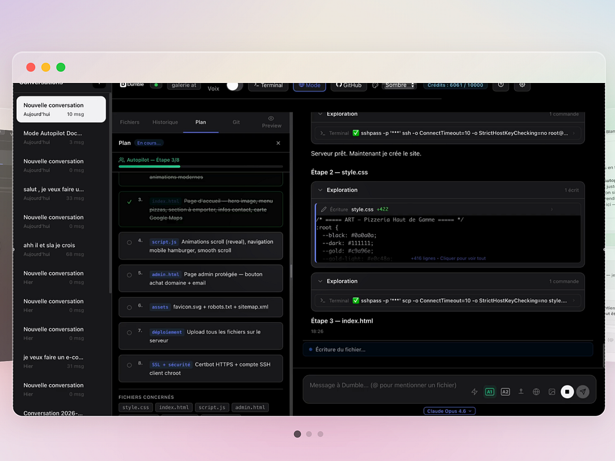Open details arrow of the sshpass scp row
Viewport: 615px width, 461px height.
click(x=574, y=301)
